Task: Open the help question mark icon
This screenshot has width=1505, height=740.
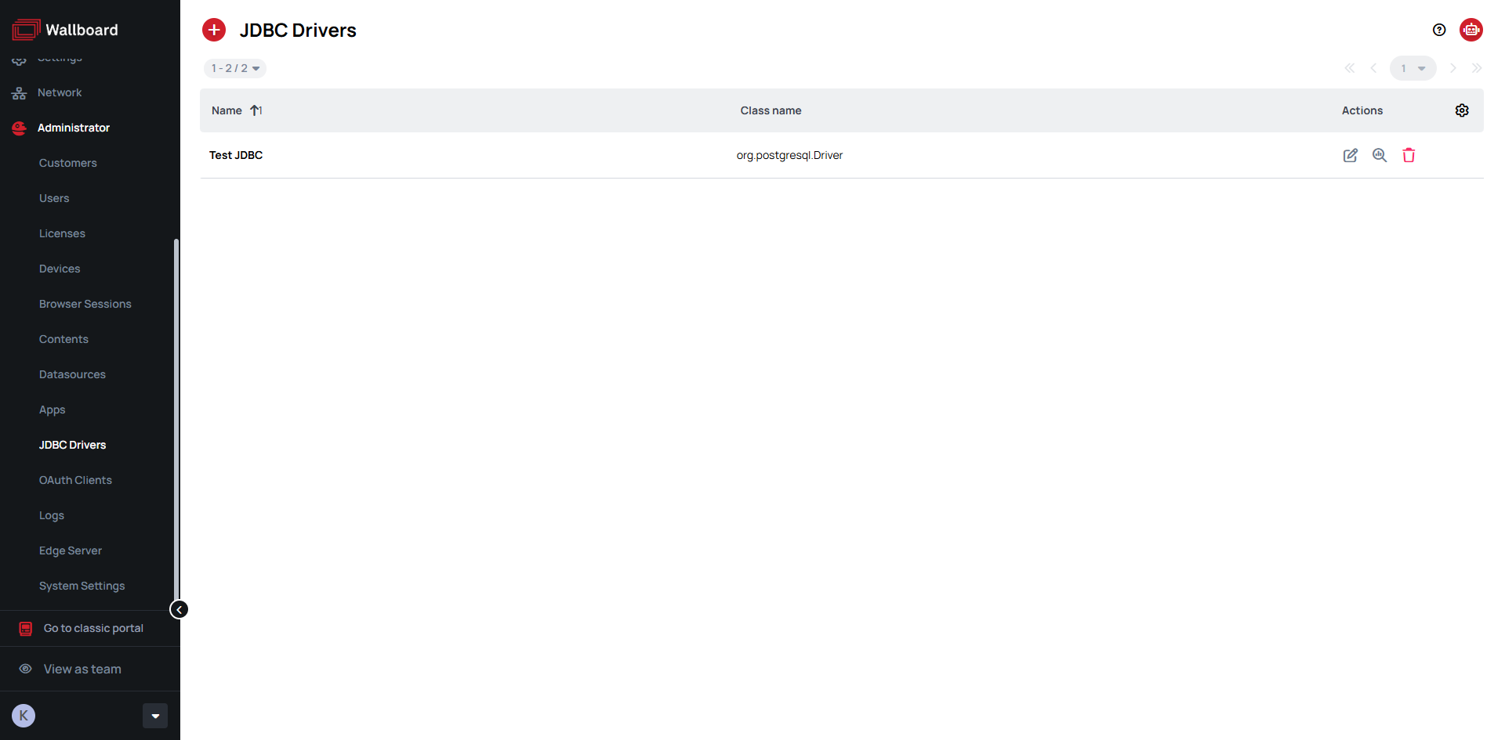Action: point(1439,30)
